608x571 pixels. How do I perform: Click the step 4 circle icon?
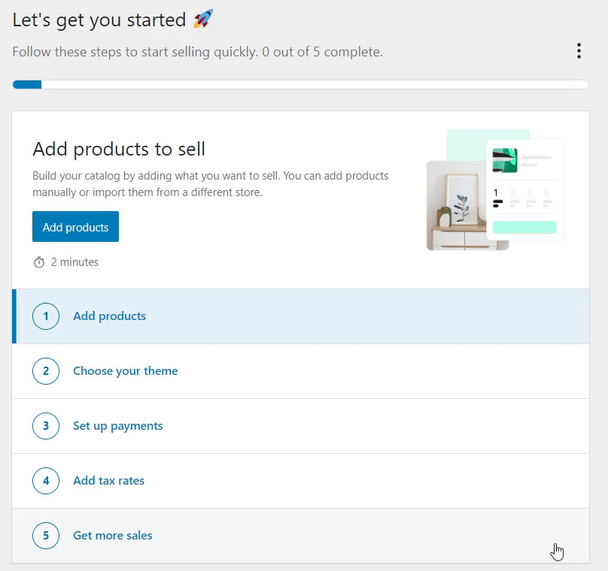(46, 480)
